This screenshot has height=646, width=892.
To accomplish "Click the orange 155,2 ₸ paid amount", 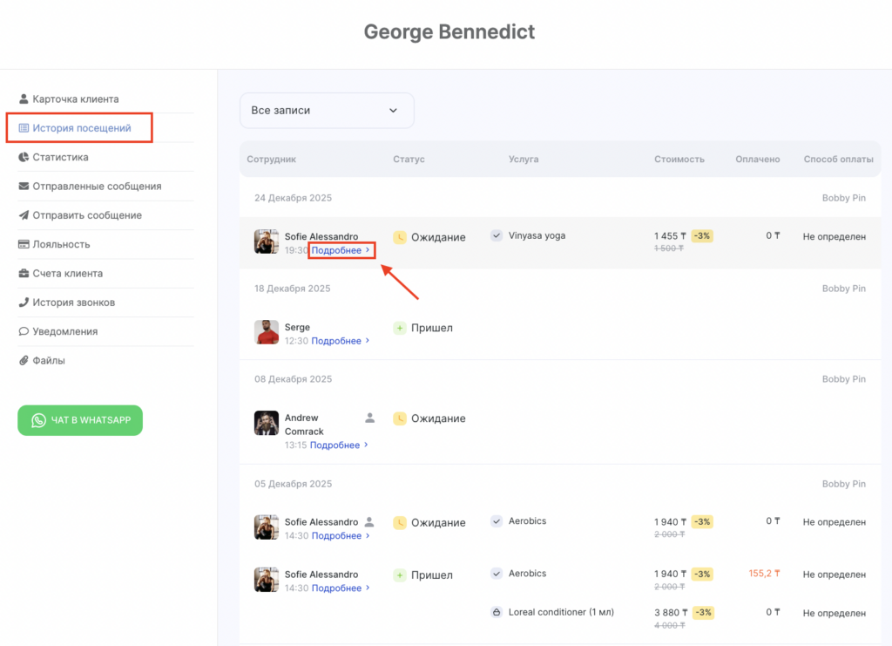I will point(764,574).
